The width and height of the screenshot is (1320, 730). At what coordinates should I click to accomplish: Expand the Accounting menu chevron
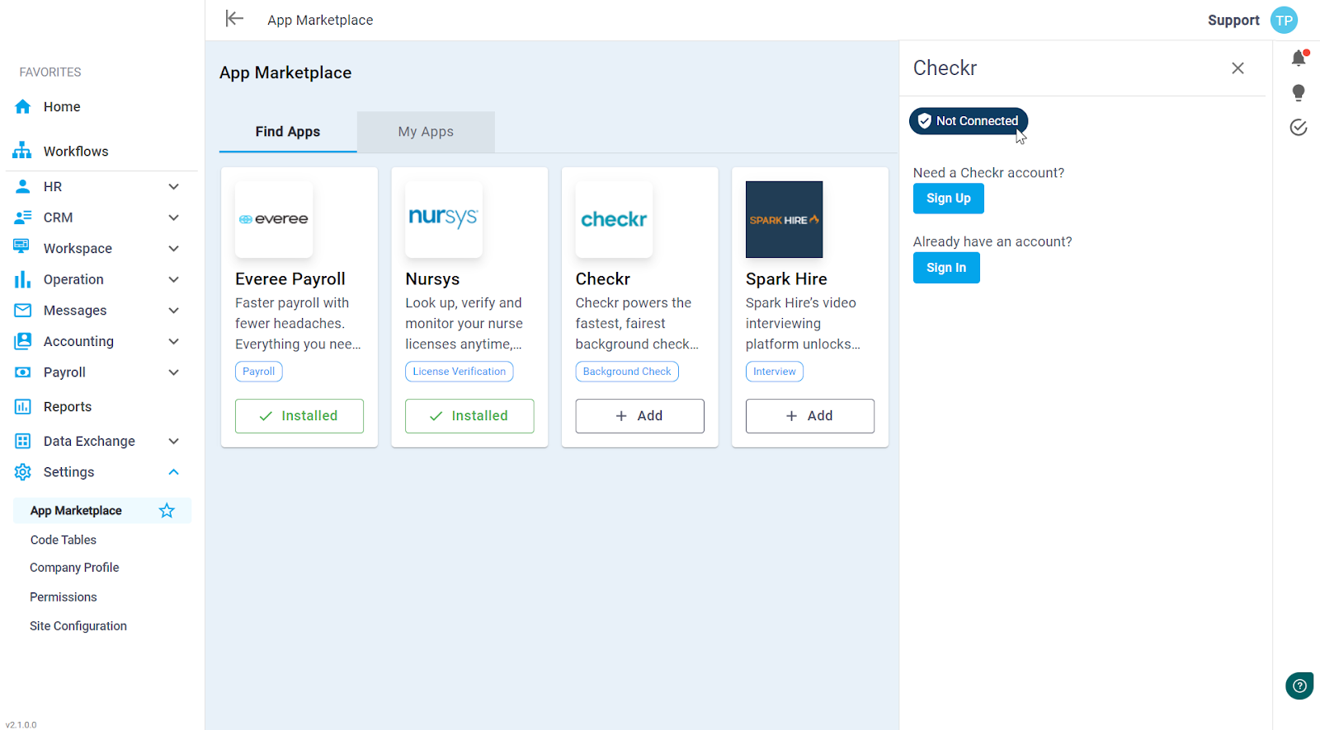173,341
